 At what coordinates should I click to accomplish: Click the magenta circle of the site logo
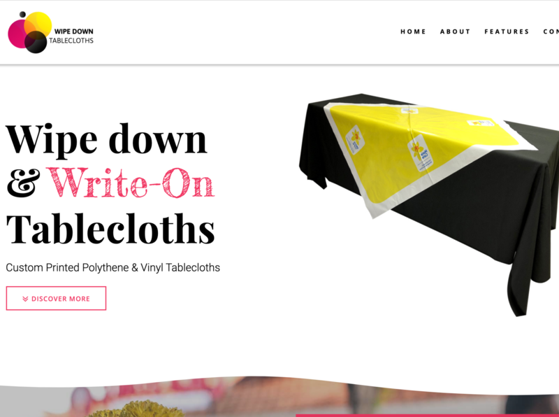16,34
